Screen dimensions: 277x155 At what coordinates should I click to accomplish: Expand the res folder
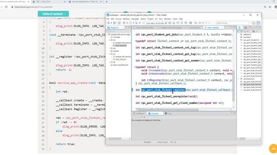click(110, 48)
